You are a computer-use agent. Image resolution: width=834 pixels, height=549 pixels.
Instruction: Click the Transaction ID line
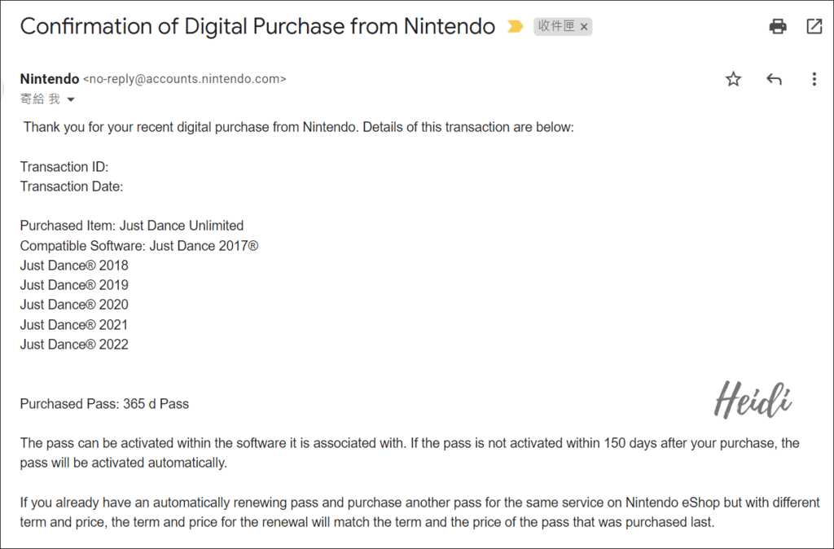coord(64,167)
